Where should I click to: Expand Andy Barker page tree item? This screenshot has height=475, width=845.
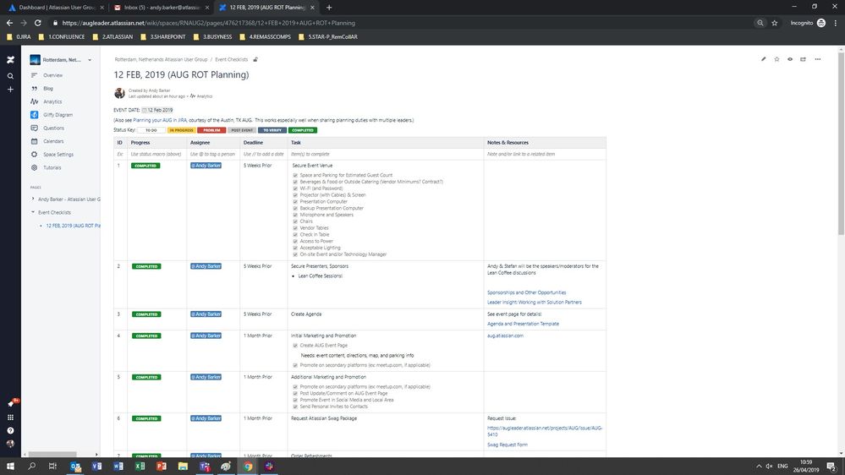point(33,199)
